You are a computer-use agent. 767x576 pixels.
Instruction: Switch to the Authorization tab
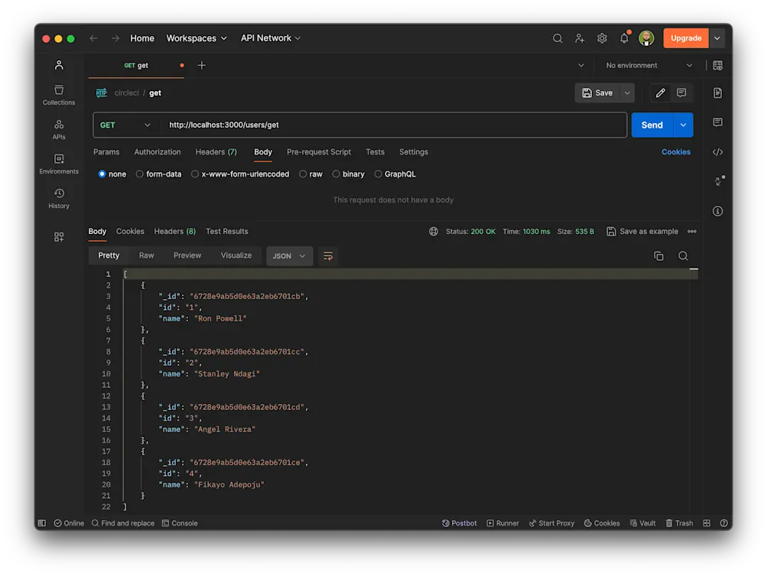[158, 152]
